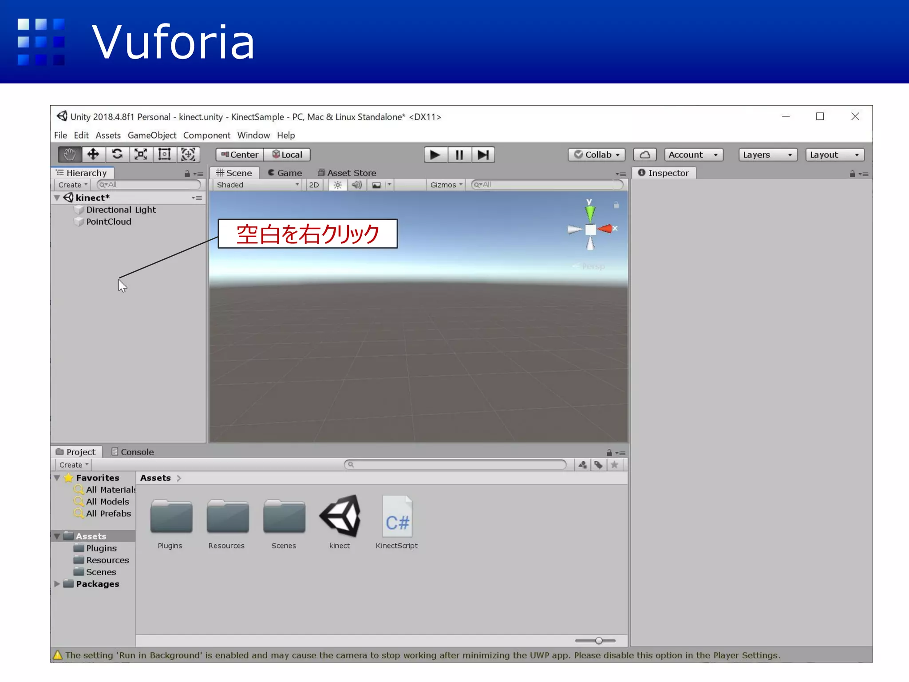909x682 pixels.
Task: Open the Assets menu
Action: 108,135
